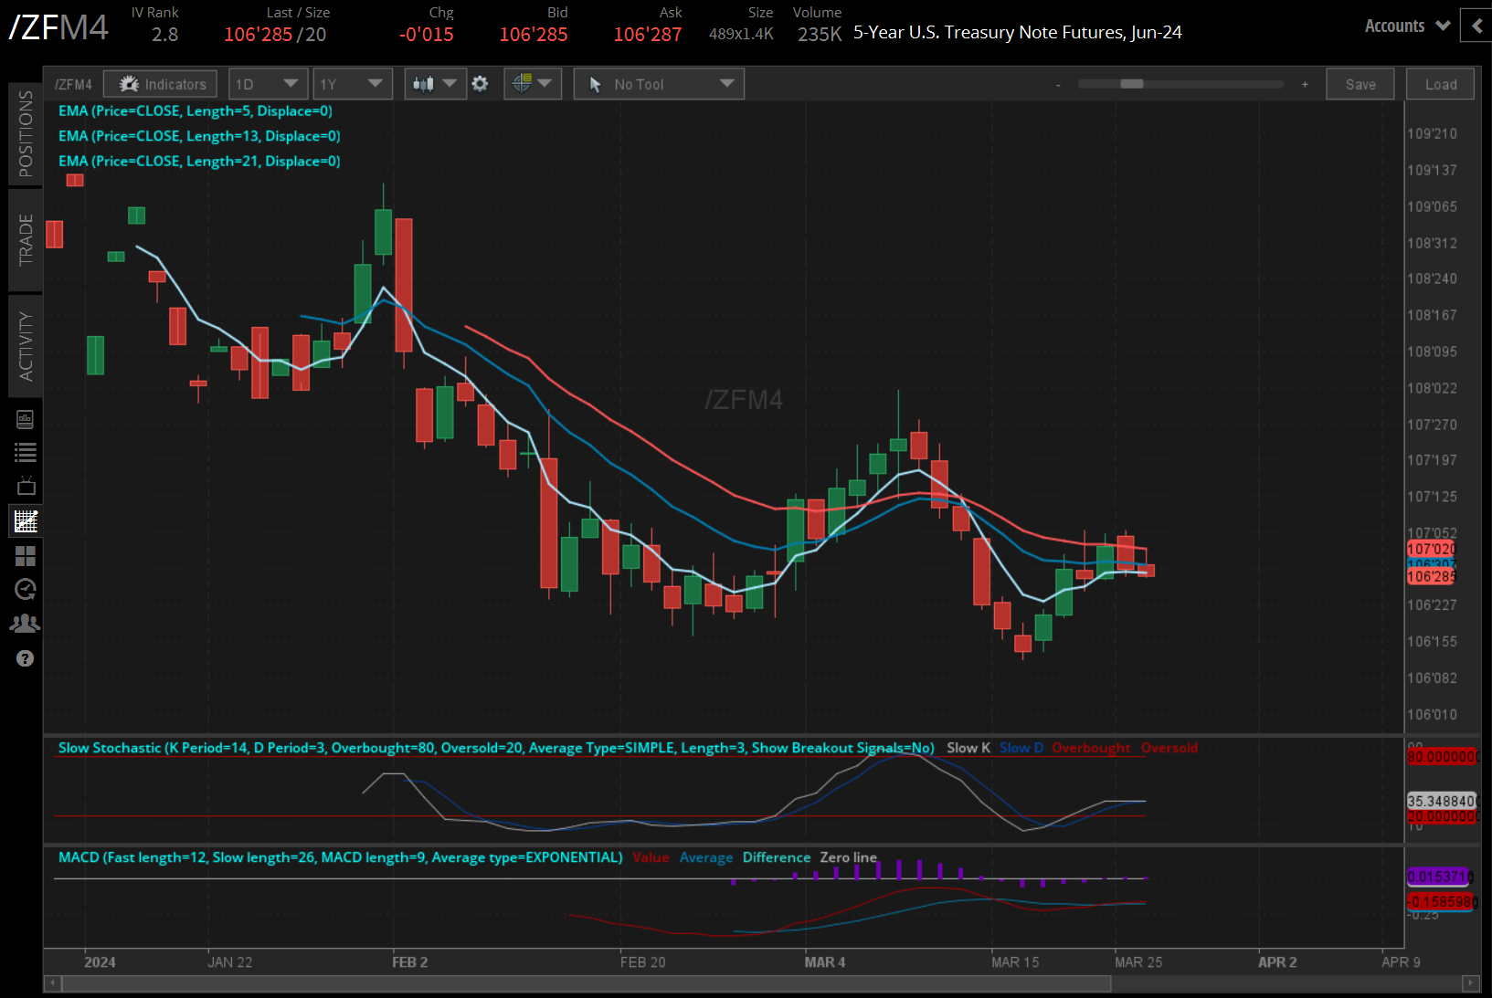
Task: Click the APR 2 date axis label
Action: point(1277,962)
